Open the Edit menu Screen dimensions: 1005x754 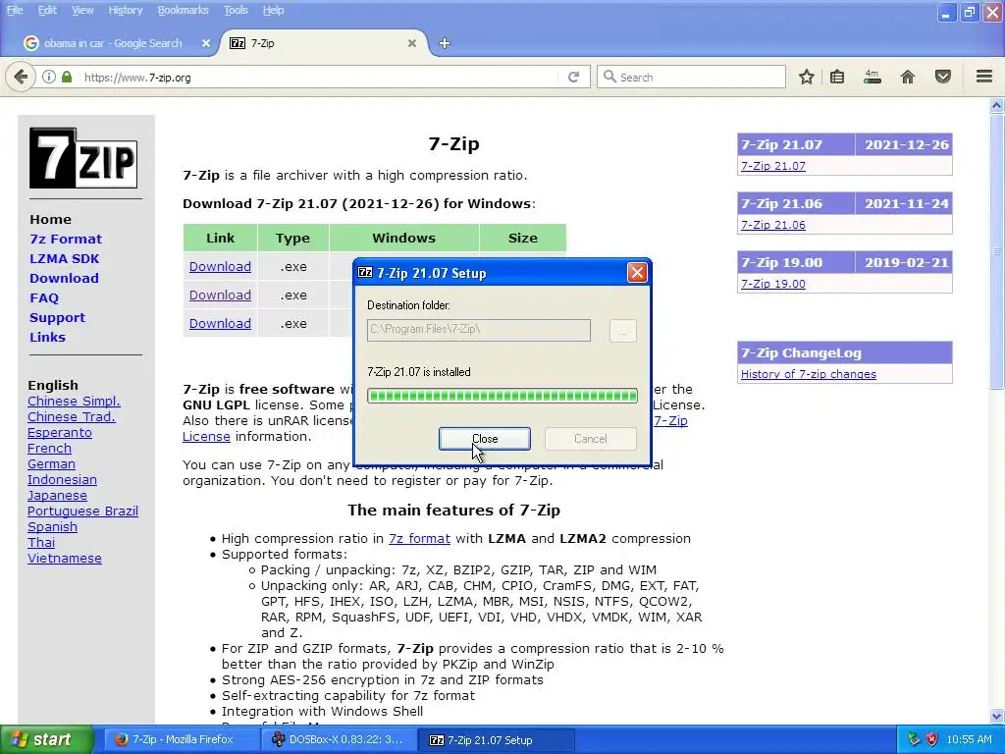(47, 10)
